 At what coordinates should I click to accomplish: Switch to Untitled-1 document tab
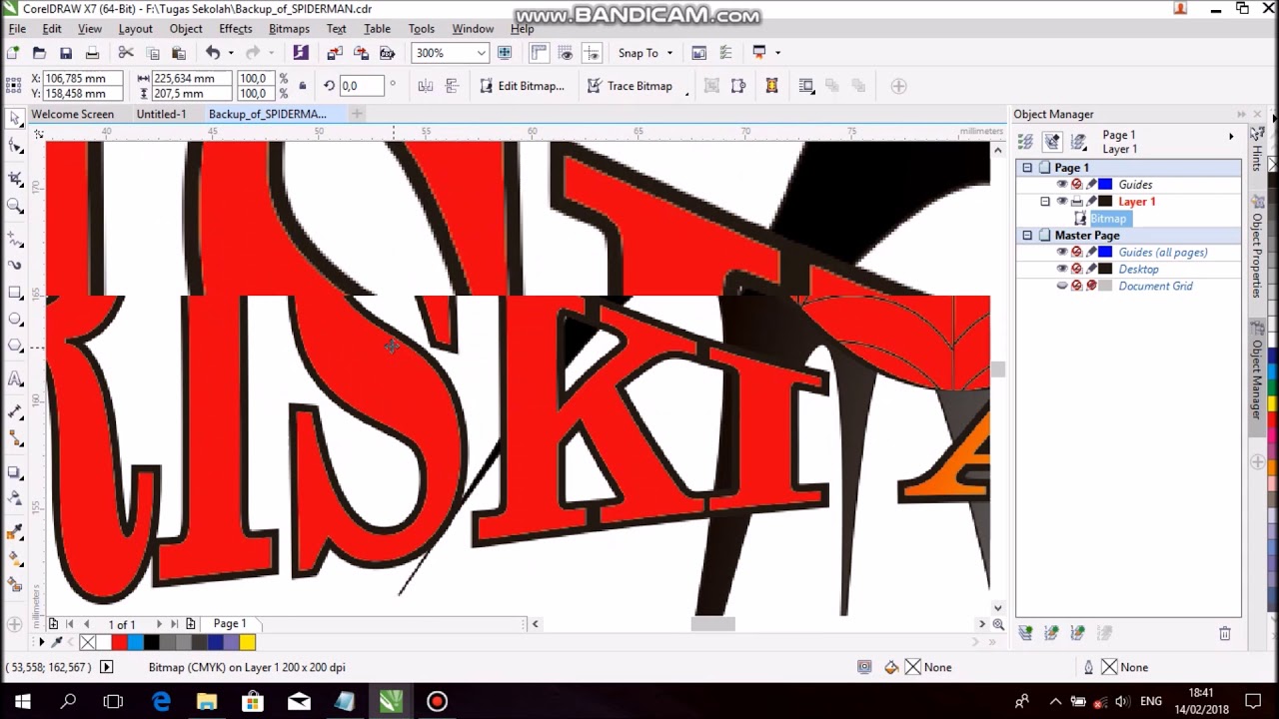pos(162,114)
